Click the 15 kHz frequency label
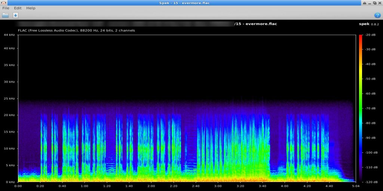This screenshot has height=191, width=383. tap(9, 132)
